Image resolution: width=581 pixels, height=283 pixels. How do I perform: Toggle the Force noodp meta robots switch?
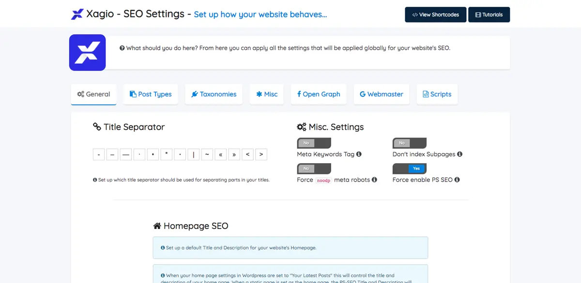pyautogui.click(x=314, y=169)
